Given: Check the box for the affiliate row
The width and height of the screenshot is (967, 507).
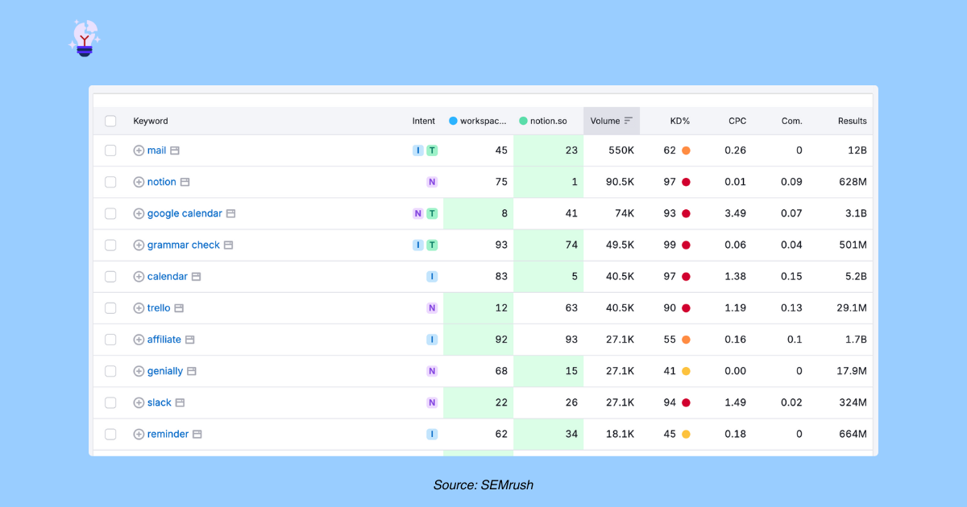Looking at the screenshot, I should pyautogui.click(x=110, y=339).
